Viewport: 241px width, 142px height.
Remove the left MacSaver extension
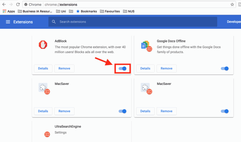click(x=64, y=111)
